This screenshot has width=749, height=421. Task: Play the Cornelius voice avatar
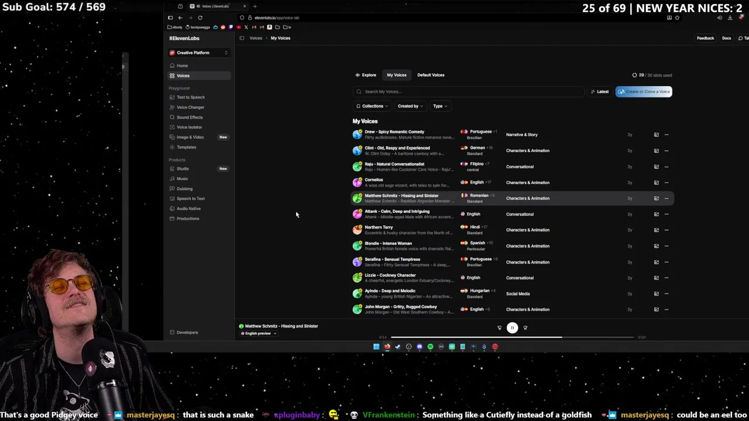point(357,182)
